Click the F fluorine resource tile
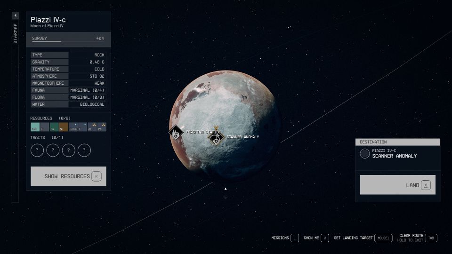 point(83,127)
